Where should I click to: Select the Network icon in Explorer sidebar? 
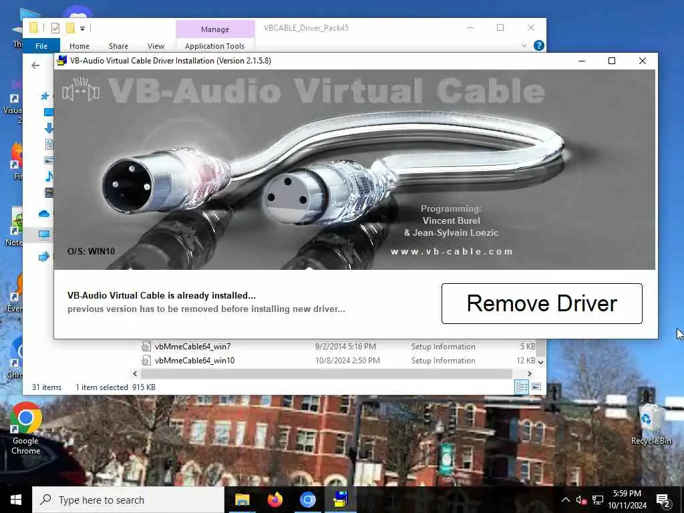point(44,256)
